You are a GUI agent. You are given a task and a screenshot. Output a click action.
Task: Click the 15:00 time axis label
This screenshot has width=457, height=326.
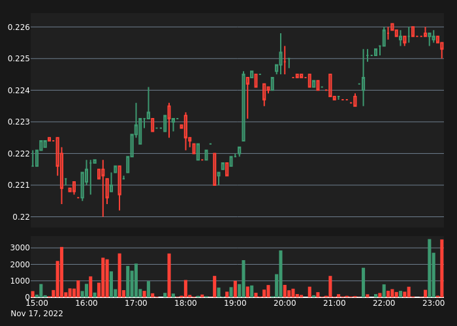[x=37, y=303]
